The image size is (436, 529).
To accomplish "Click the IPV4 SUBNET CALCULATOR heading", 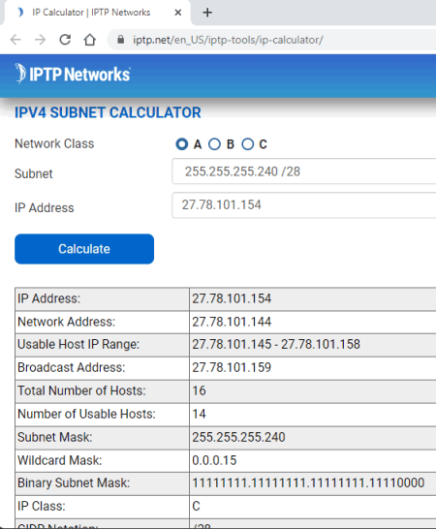I will click(108, 112).
